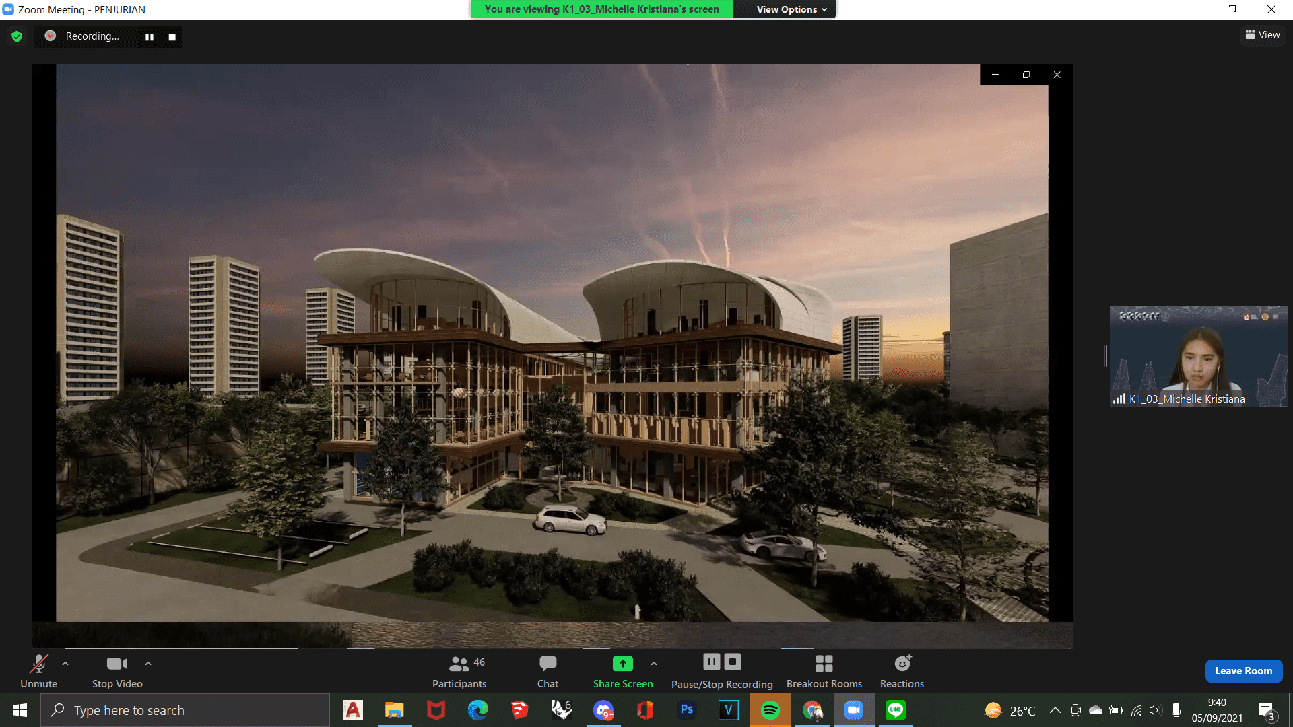Expand Share Screen options arrow
The width and height of the screenshot is (1293, 727).
tap(654, 664)
